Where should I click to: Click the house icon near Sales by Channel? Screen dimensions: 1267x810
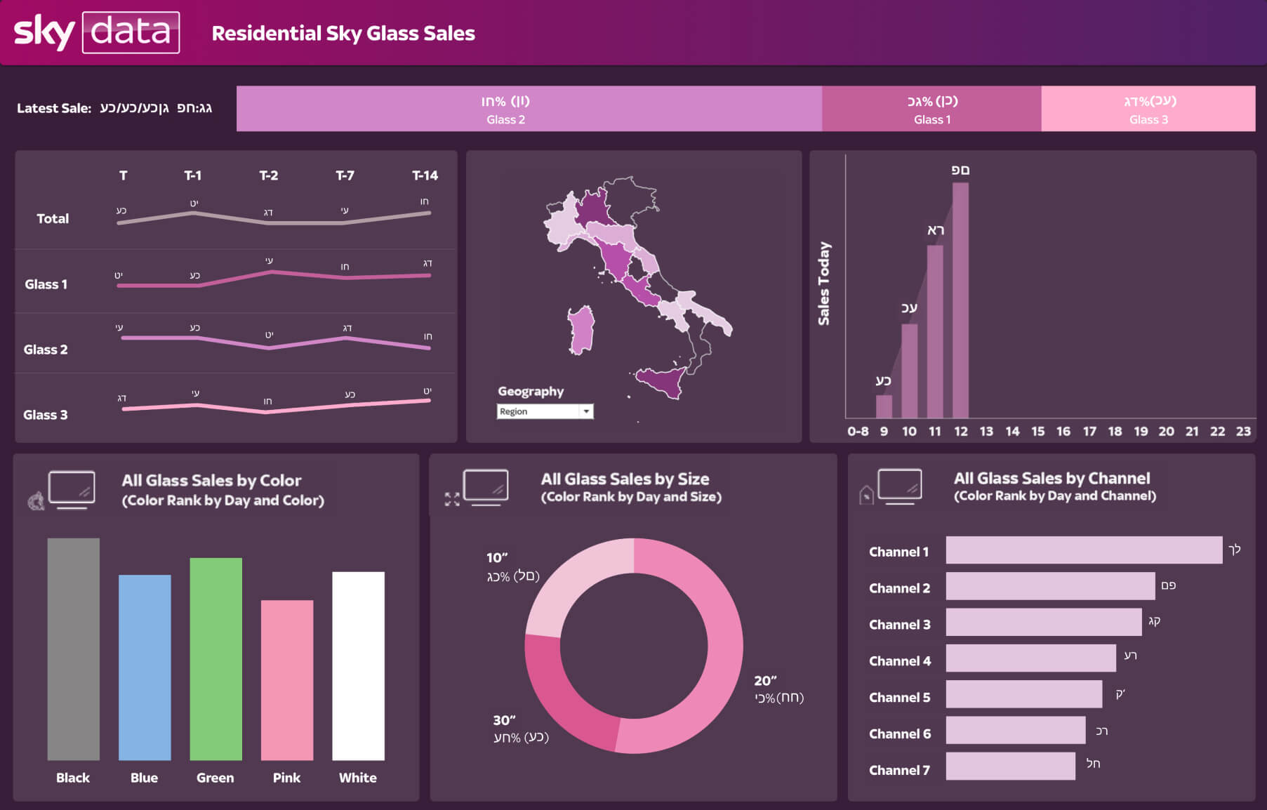point(867,495)
